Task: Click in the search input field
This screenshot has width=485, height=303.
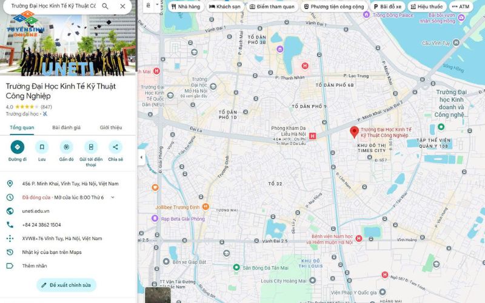Action: [53, 6]
